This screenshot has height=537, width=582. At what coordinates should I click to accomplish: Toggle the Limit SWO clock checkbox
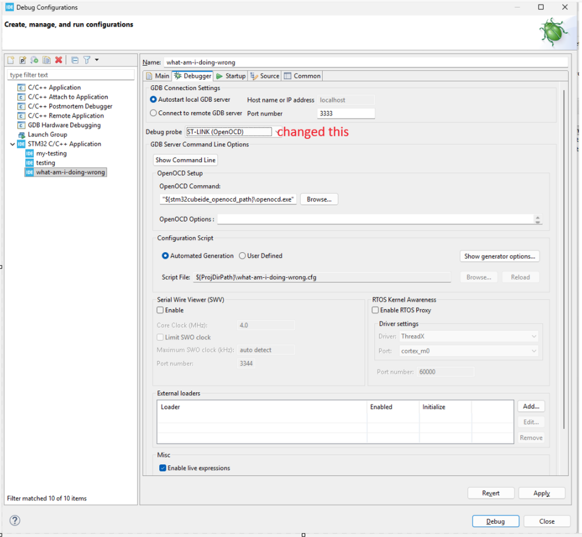tap(160, 337)
